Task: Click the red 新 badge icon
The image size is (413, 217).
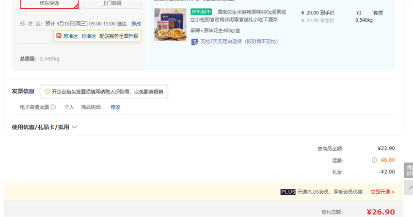Action: [59, 36]
